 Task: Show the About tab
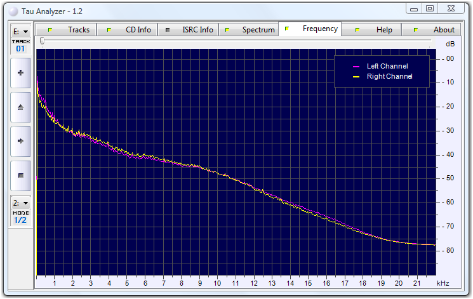pyautogui.click(x=436, y=30)
